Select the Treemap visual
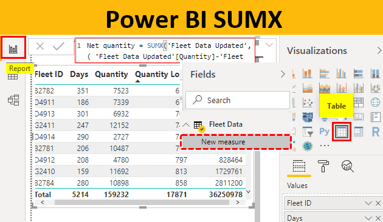Viewport: 383px width, 222px height. (358, 103)
